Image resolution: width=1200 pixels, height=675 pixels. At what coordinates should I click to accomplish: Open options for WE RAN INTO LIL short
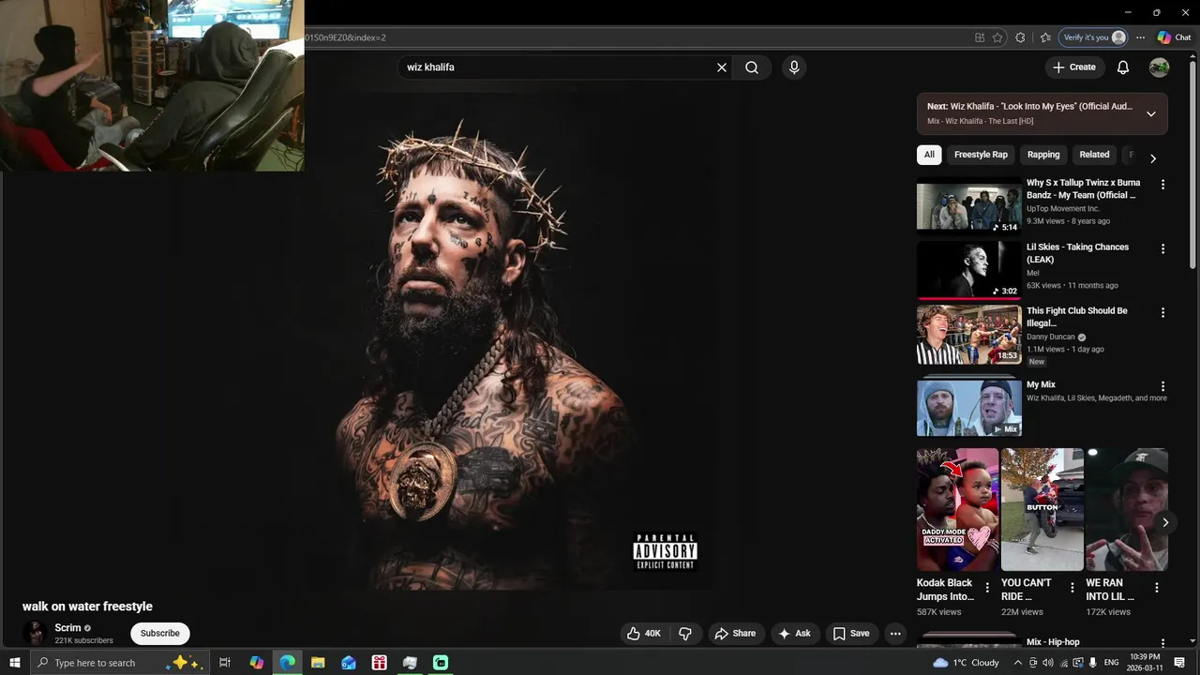1156,588
